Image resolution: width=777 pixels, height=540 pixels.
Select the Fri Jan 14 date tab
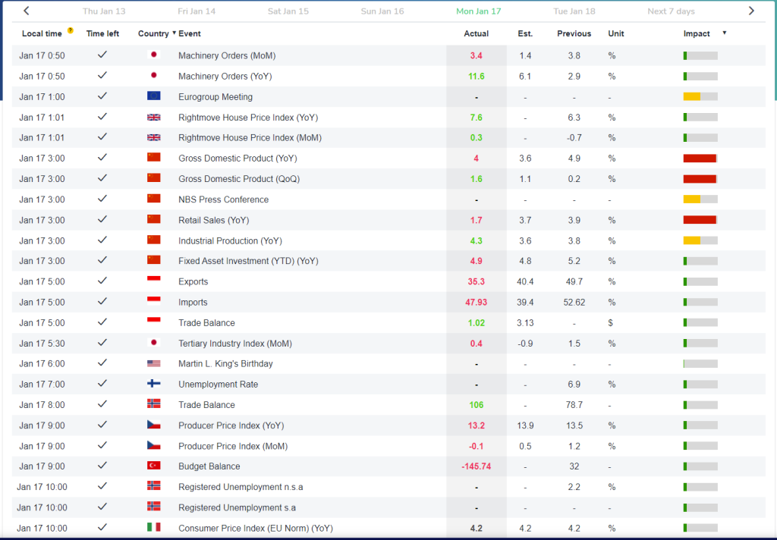tap(197, 11)
